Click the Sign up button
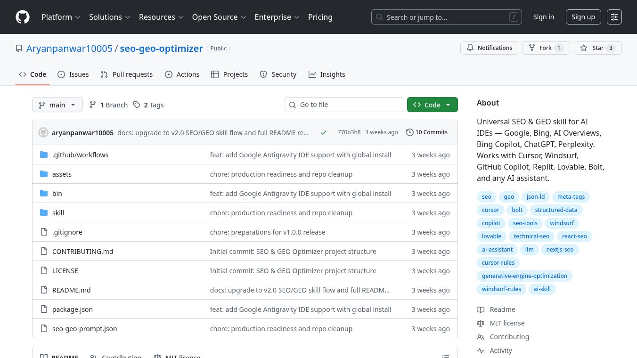The height and width of the screenshot is (358, 637). [583, 16]
